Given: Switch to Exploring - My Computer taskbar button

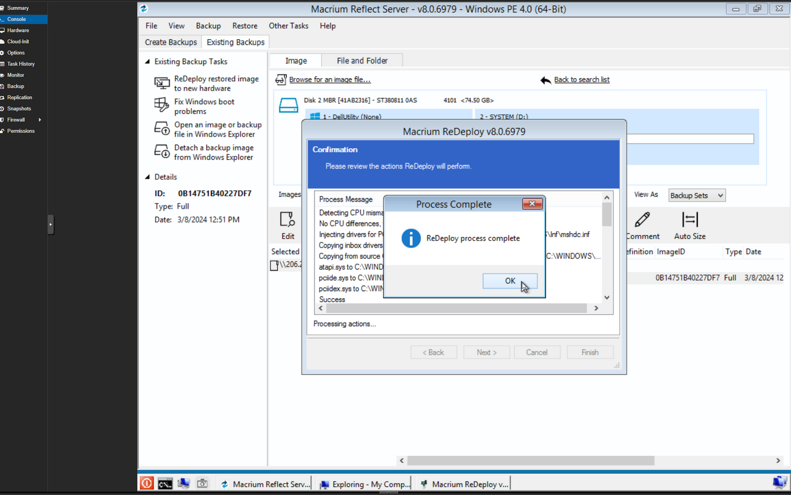Looking at the screenshot, I should click(364, 484).
